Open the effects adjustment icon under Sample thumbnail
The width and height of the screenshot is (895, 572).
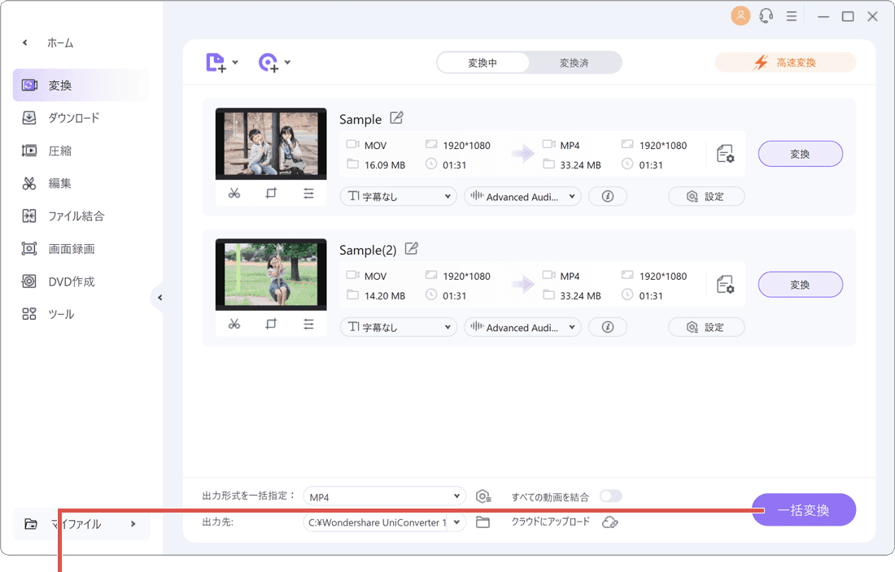[x=308, y=193]
